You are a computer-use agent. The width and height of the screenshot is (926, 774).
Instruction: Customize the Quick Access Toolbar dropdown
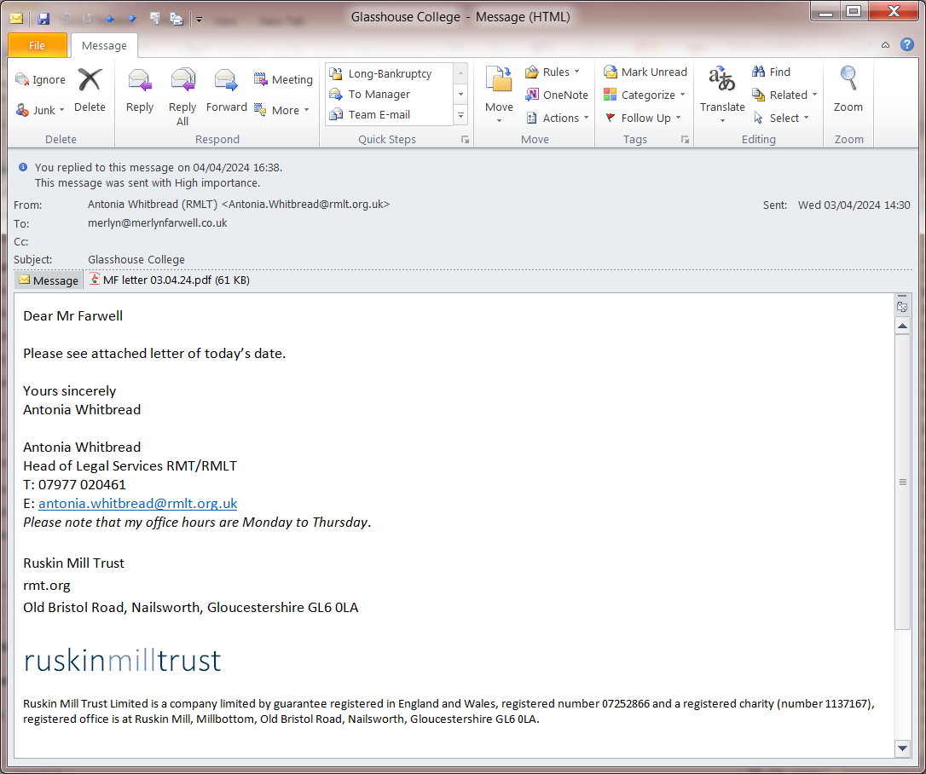tap(199, 20)
